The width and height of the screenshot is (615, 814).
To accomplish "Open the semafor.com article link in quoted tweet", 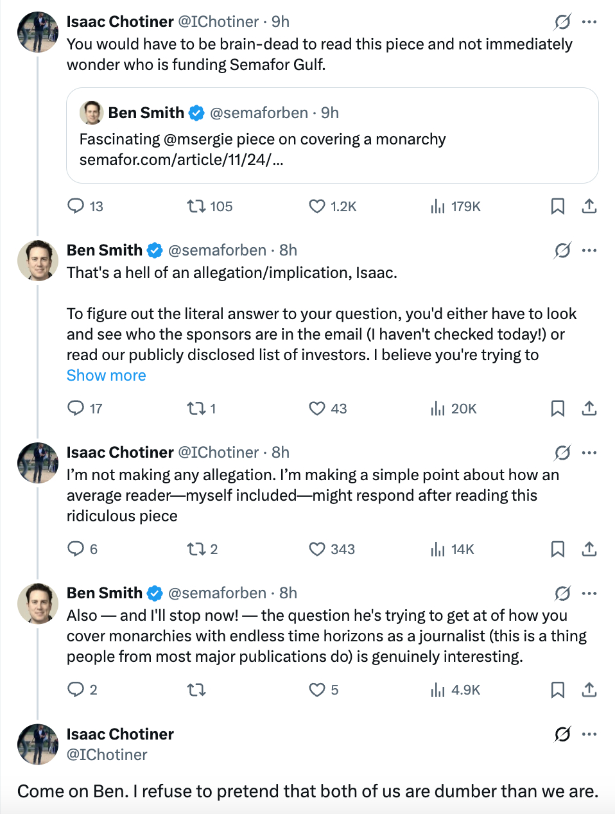I will click(181, 160).
